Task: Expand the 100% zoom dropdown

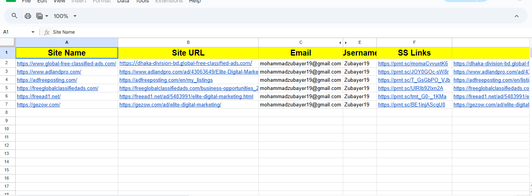Action: [x=65, y=16]
